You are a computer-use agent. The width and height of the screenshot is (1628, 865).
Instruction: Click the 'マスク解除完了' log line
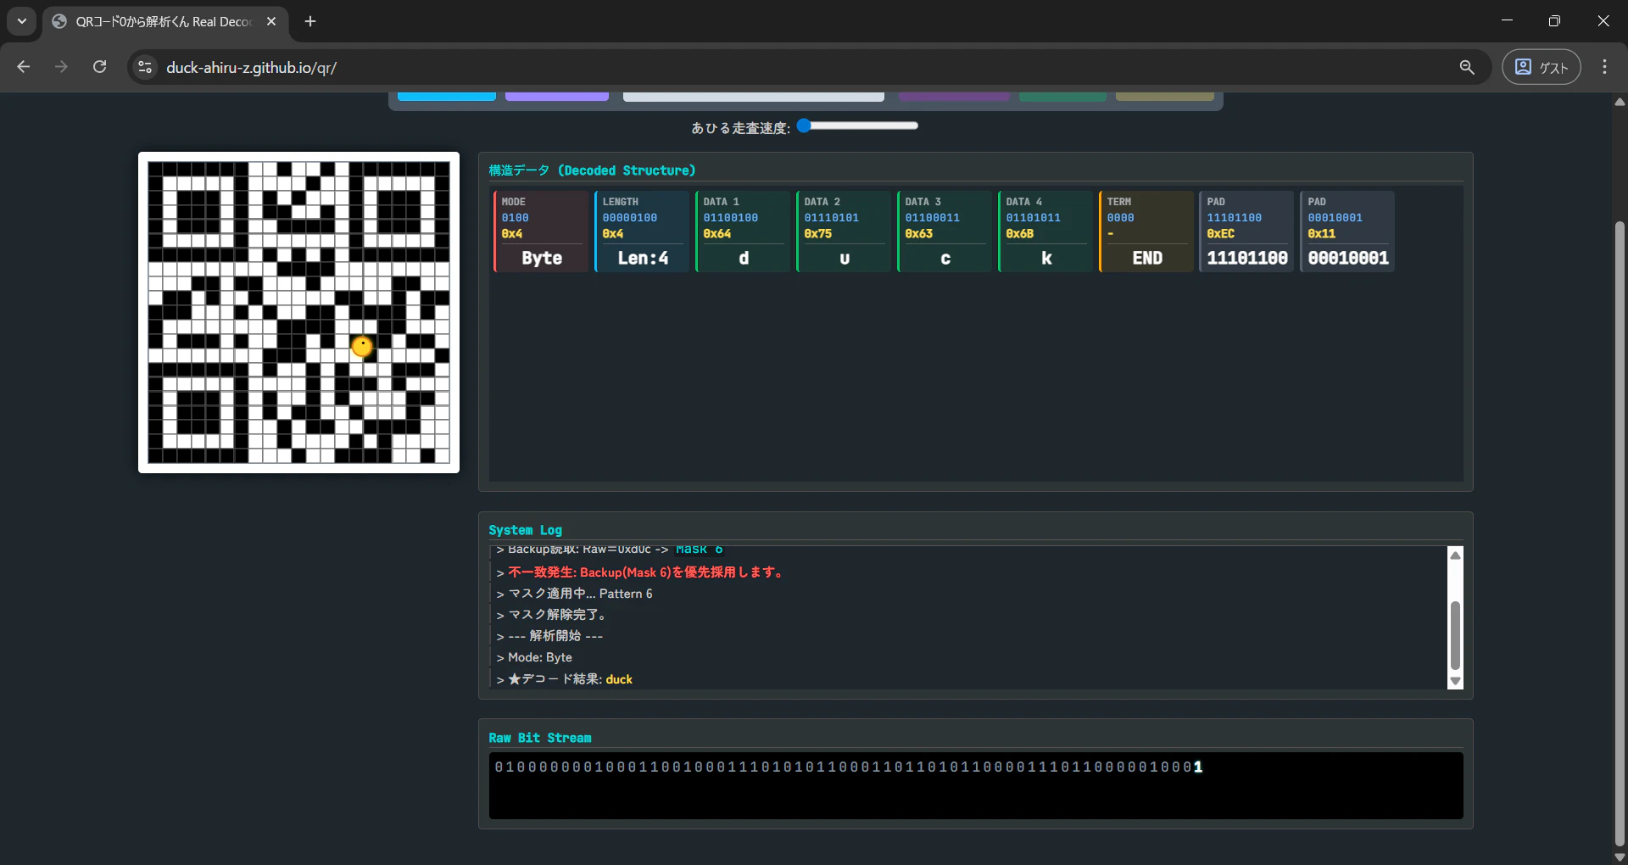pyautogui.click(x=552, y=615)
